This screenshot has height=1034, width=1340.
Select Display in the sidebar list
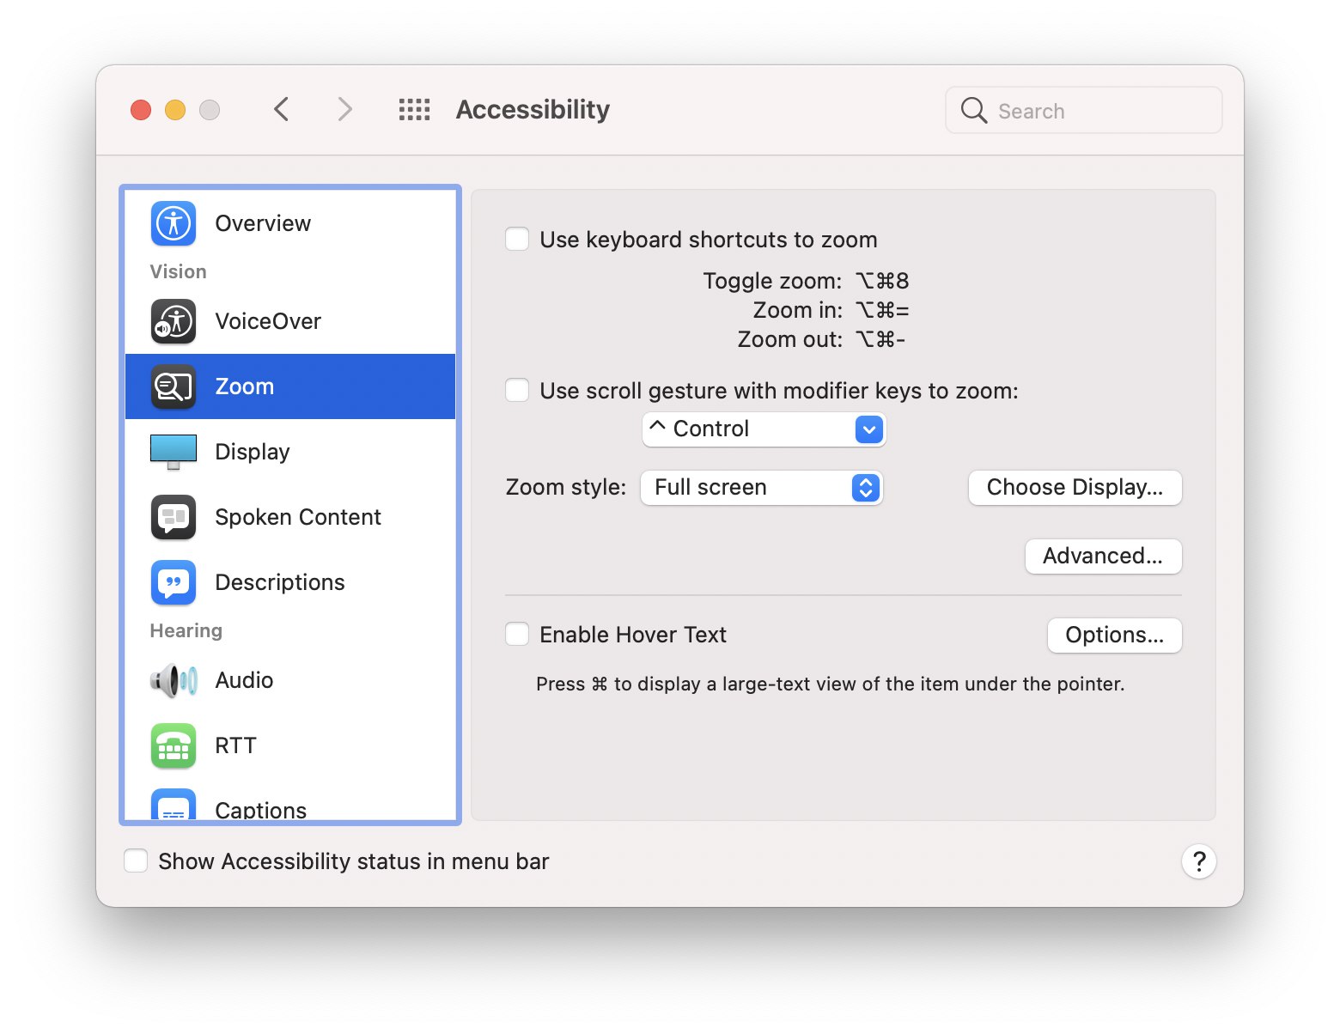(290, 452)
